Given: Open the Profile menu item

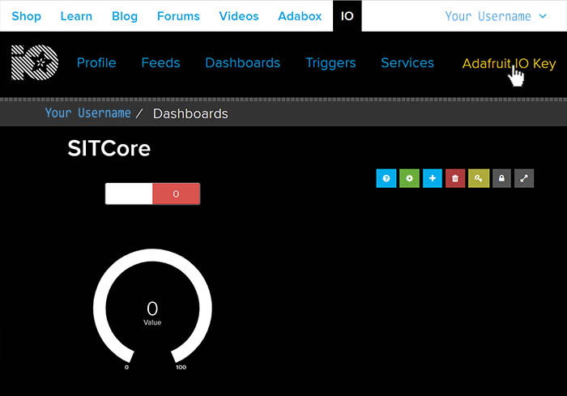Looking at the screenshot, I should [x=96, y=63].
